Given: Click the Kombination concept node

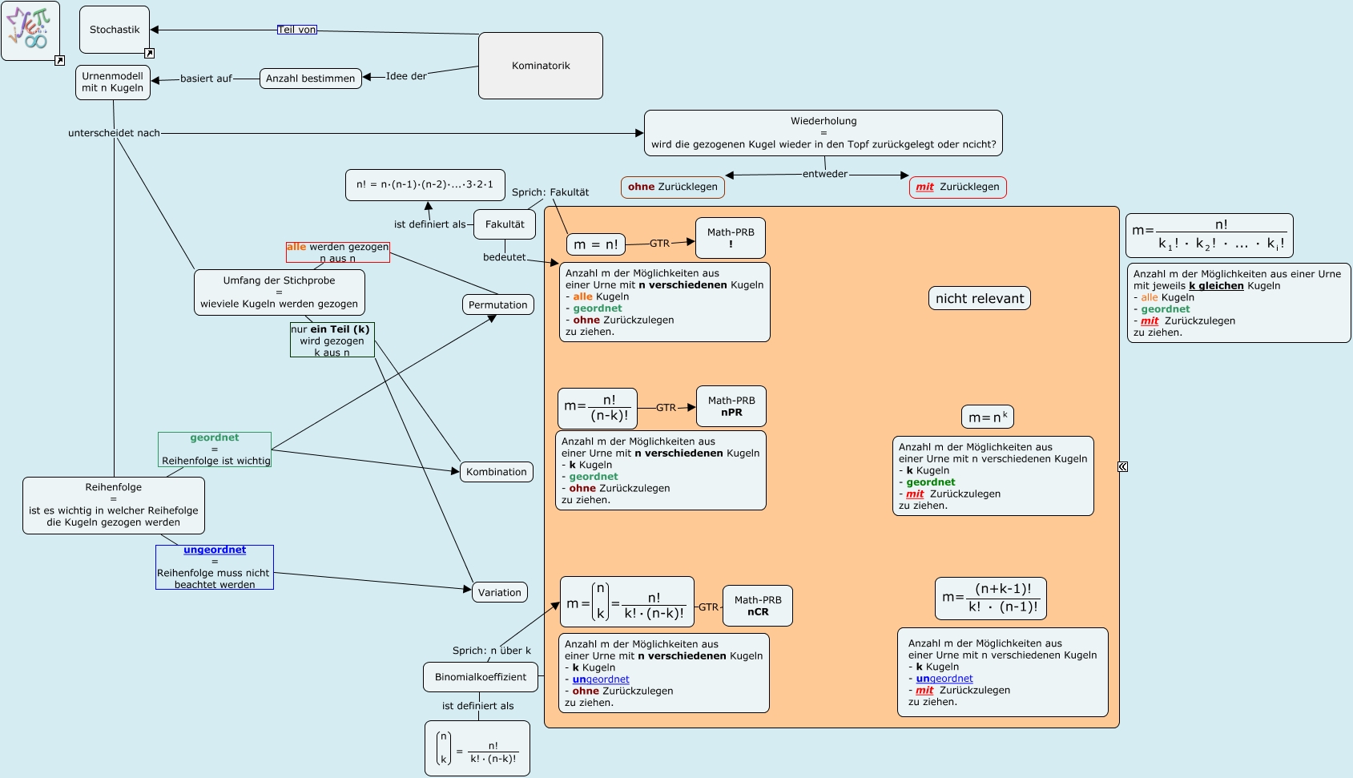Looking at the screenshot, I should click(x=496, y=472).
